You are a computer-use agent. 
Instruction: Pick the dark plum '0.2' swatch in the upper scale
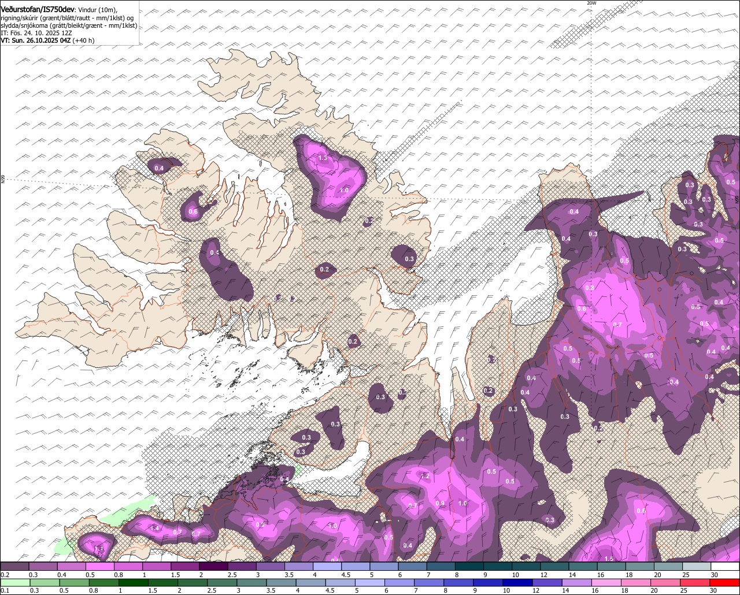[14, 567]
